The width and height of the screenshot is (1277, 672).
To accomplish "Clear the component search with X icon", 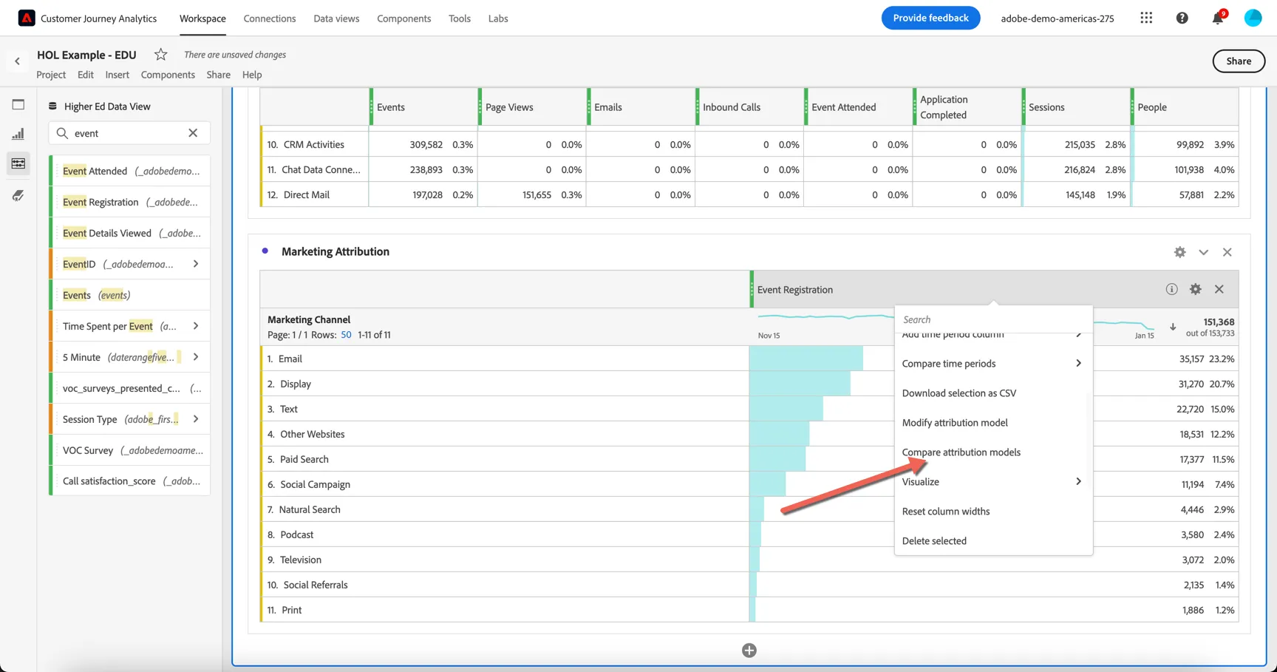I will coord(193,133).
